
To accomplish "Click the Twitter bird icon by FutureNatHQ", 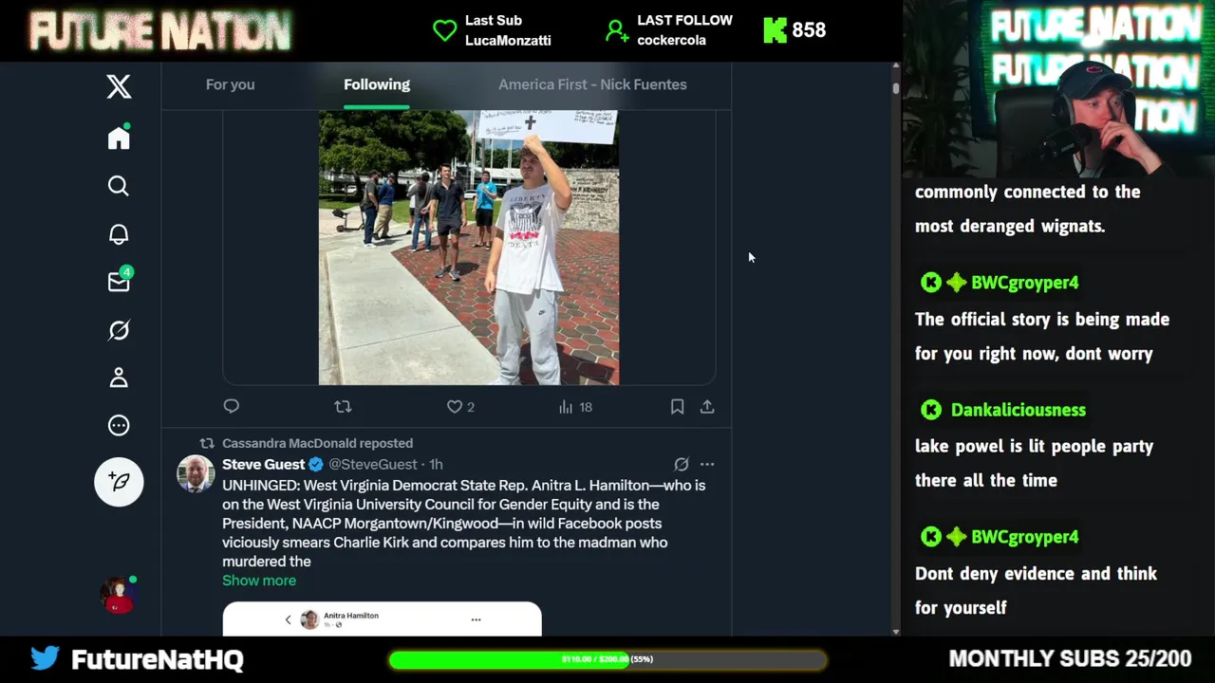I will 45,657.
